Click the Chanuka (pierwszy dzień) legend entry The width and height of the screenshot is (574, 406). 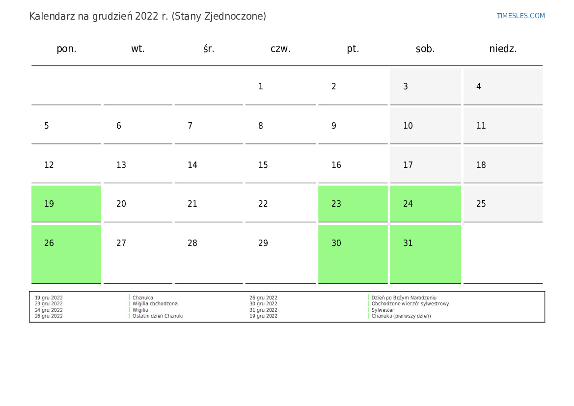[x=401, y=316]
